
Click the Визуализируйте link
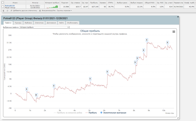(x=49, y=11)
